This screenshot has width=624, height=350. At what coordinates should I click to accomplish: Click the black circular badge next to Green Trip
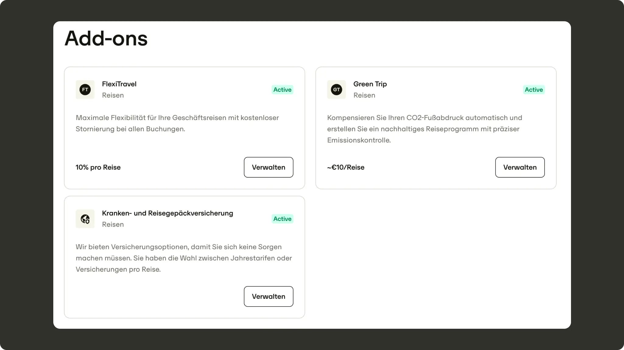(336, 90)
